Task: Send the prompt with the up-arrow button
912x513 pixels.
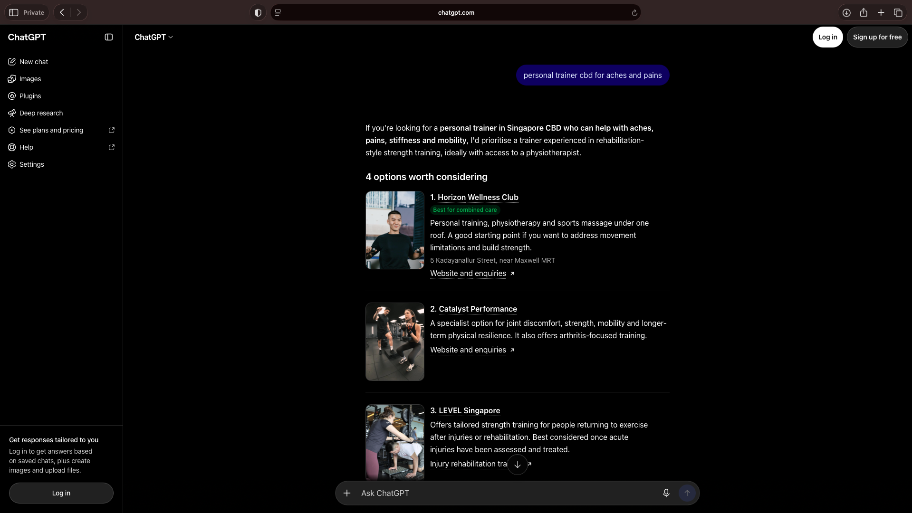Action: [x=687, y=493]
